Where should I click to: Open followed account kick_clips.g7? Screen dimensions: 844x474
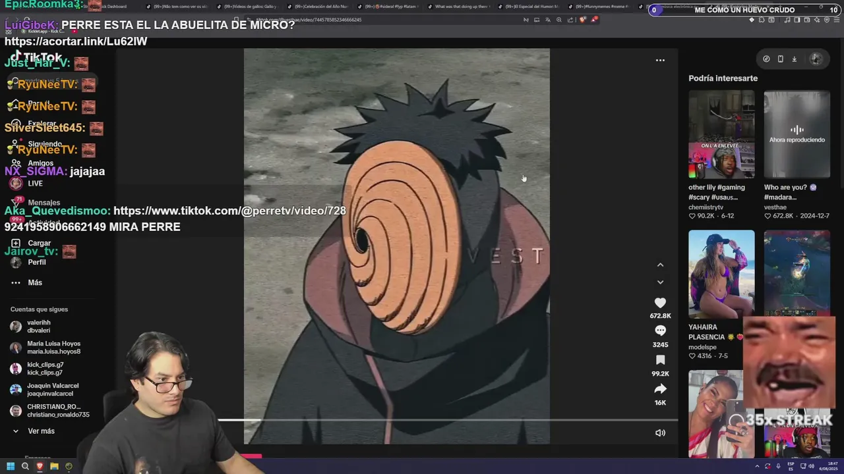pos(37,369)
